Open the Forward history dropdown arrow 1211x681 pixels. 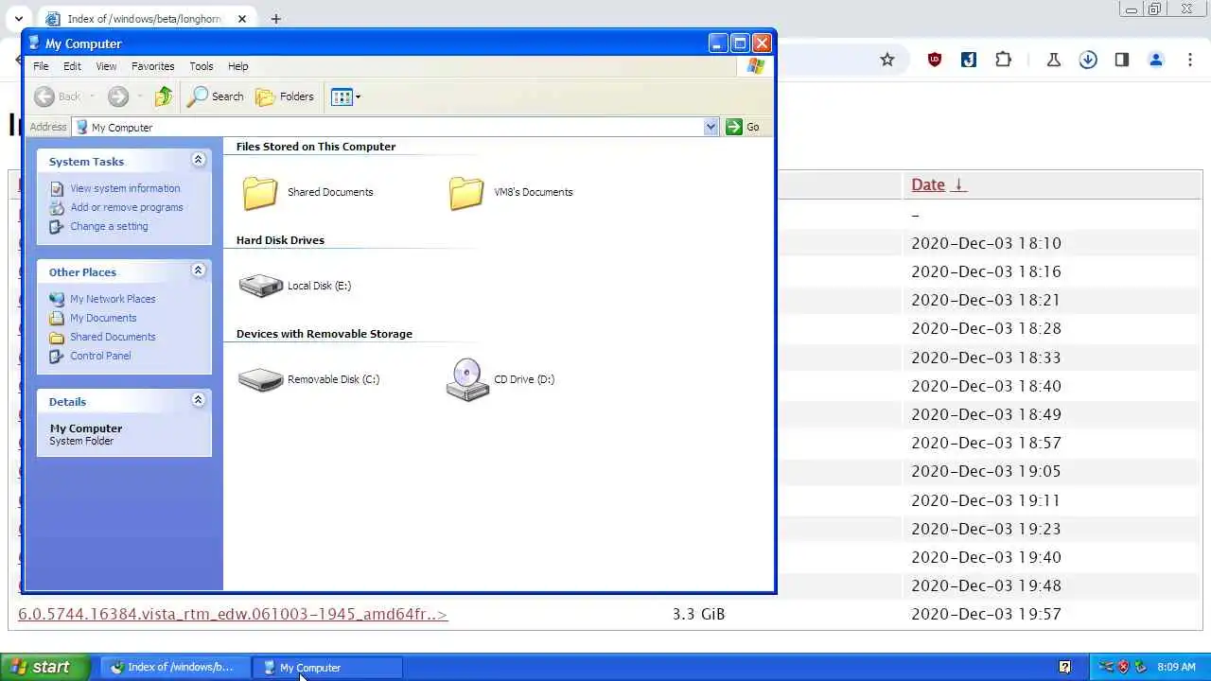(140, 96)
